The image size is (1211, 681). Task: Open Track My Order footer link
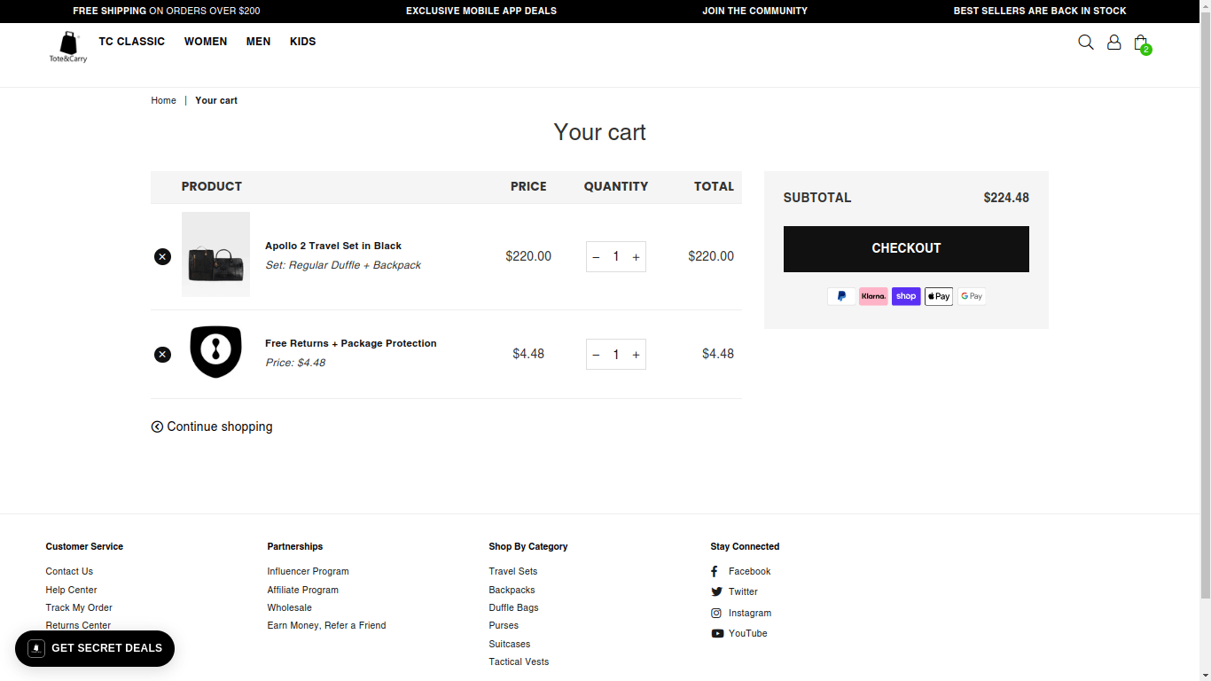pos(79,607)
